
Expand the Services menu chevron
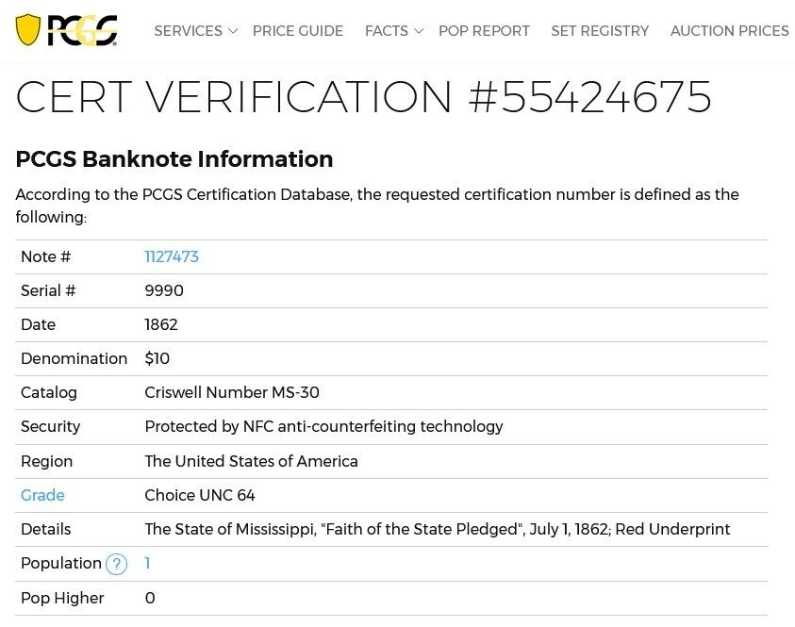(x=233, y=31)
